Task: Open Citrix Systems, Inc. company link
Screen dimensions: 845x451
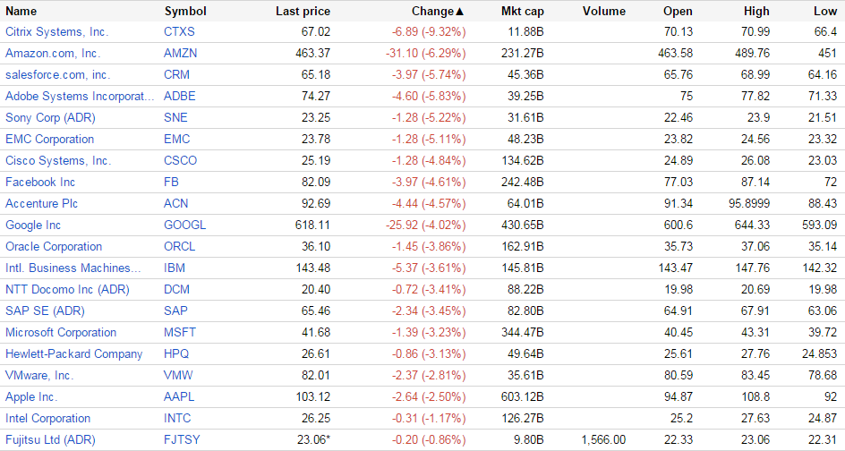Action: [x=56, y=32]
